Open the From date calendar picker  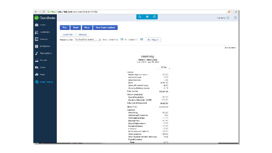122,40
